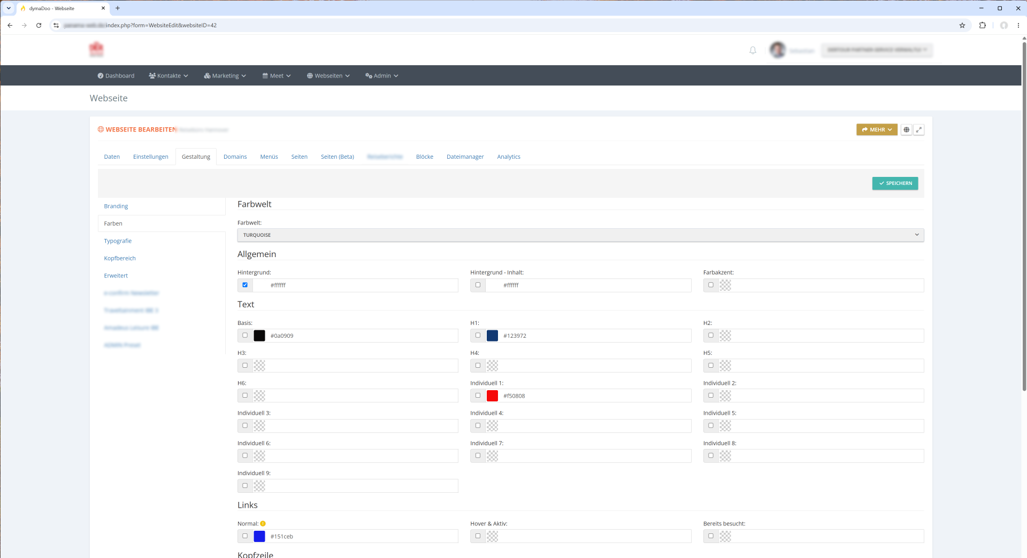This screenshot has height=558, width=1027.
Task: Switch to the Domains tab
Action: point(235,157)
